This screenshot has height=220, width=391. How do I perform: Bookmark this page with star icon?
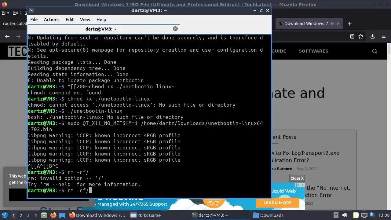pos(361,36)
